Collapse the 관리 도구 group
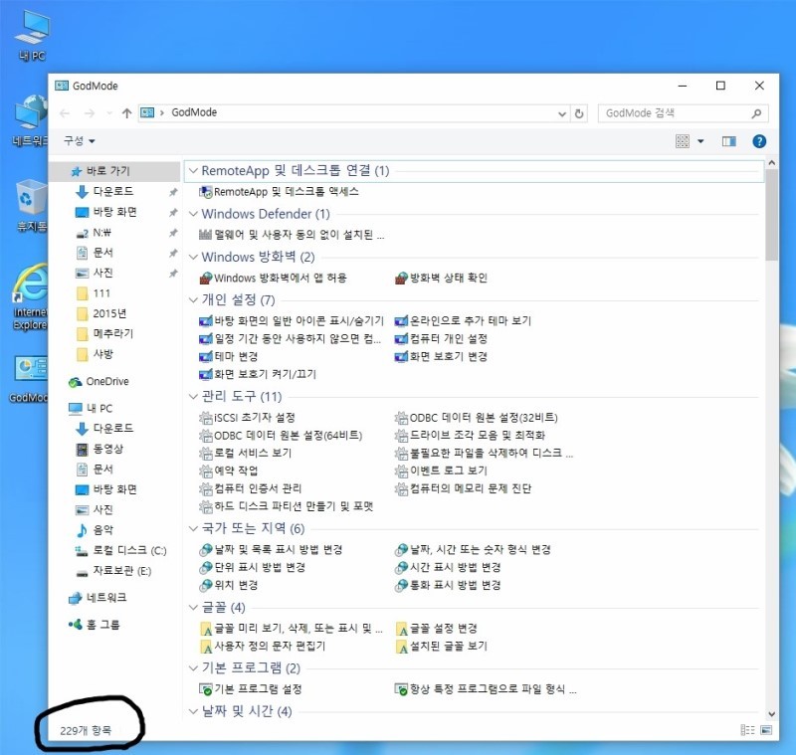The height and width of the screenshot is (755, 796). (193, 396)
